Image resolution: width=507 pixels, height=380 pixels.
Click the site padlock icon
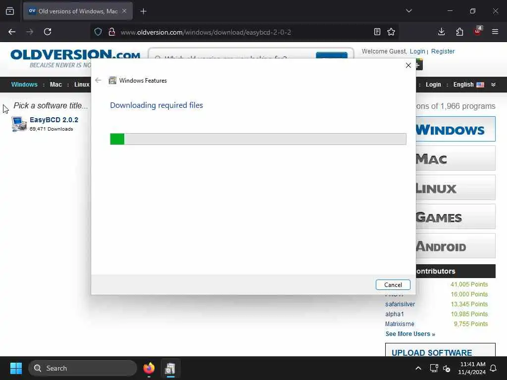pyautogui.click(x=112, y=32)
